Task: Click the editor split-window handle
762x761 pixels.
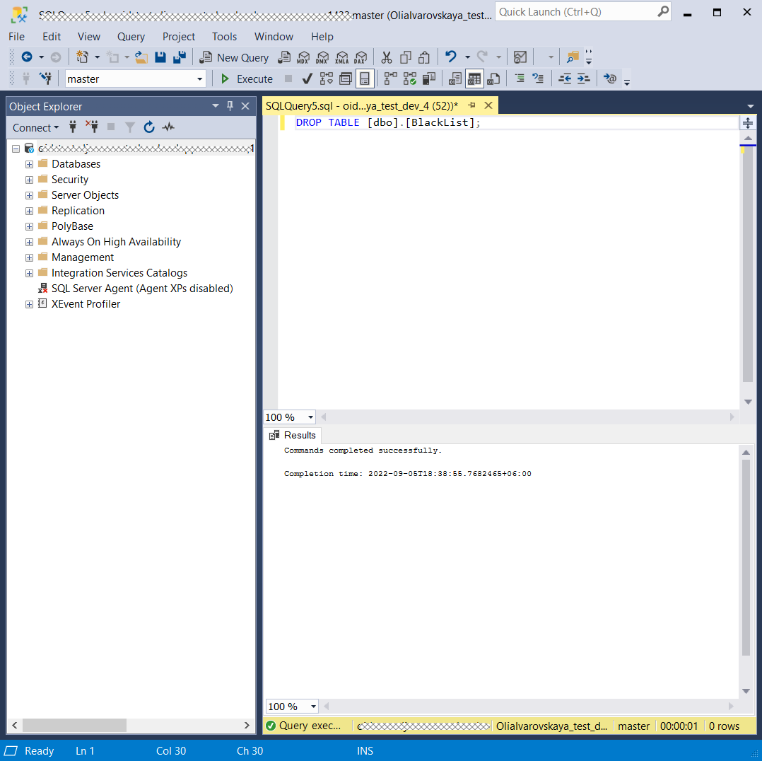Action: 747,123
